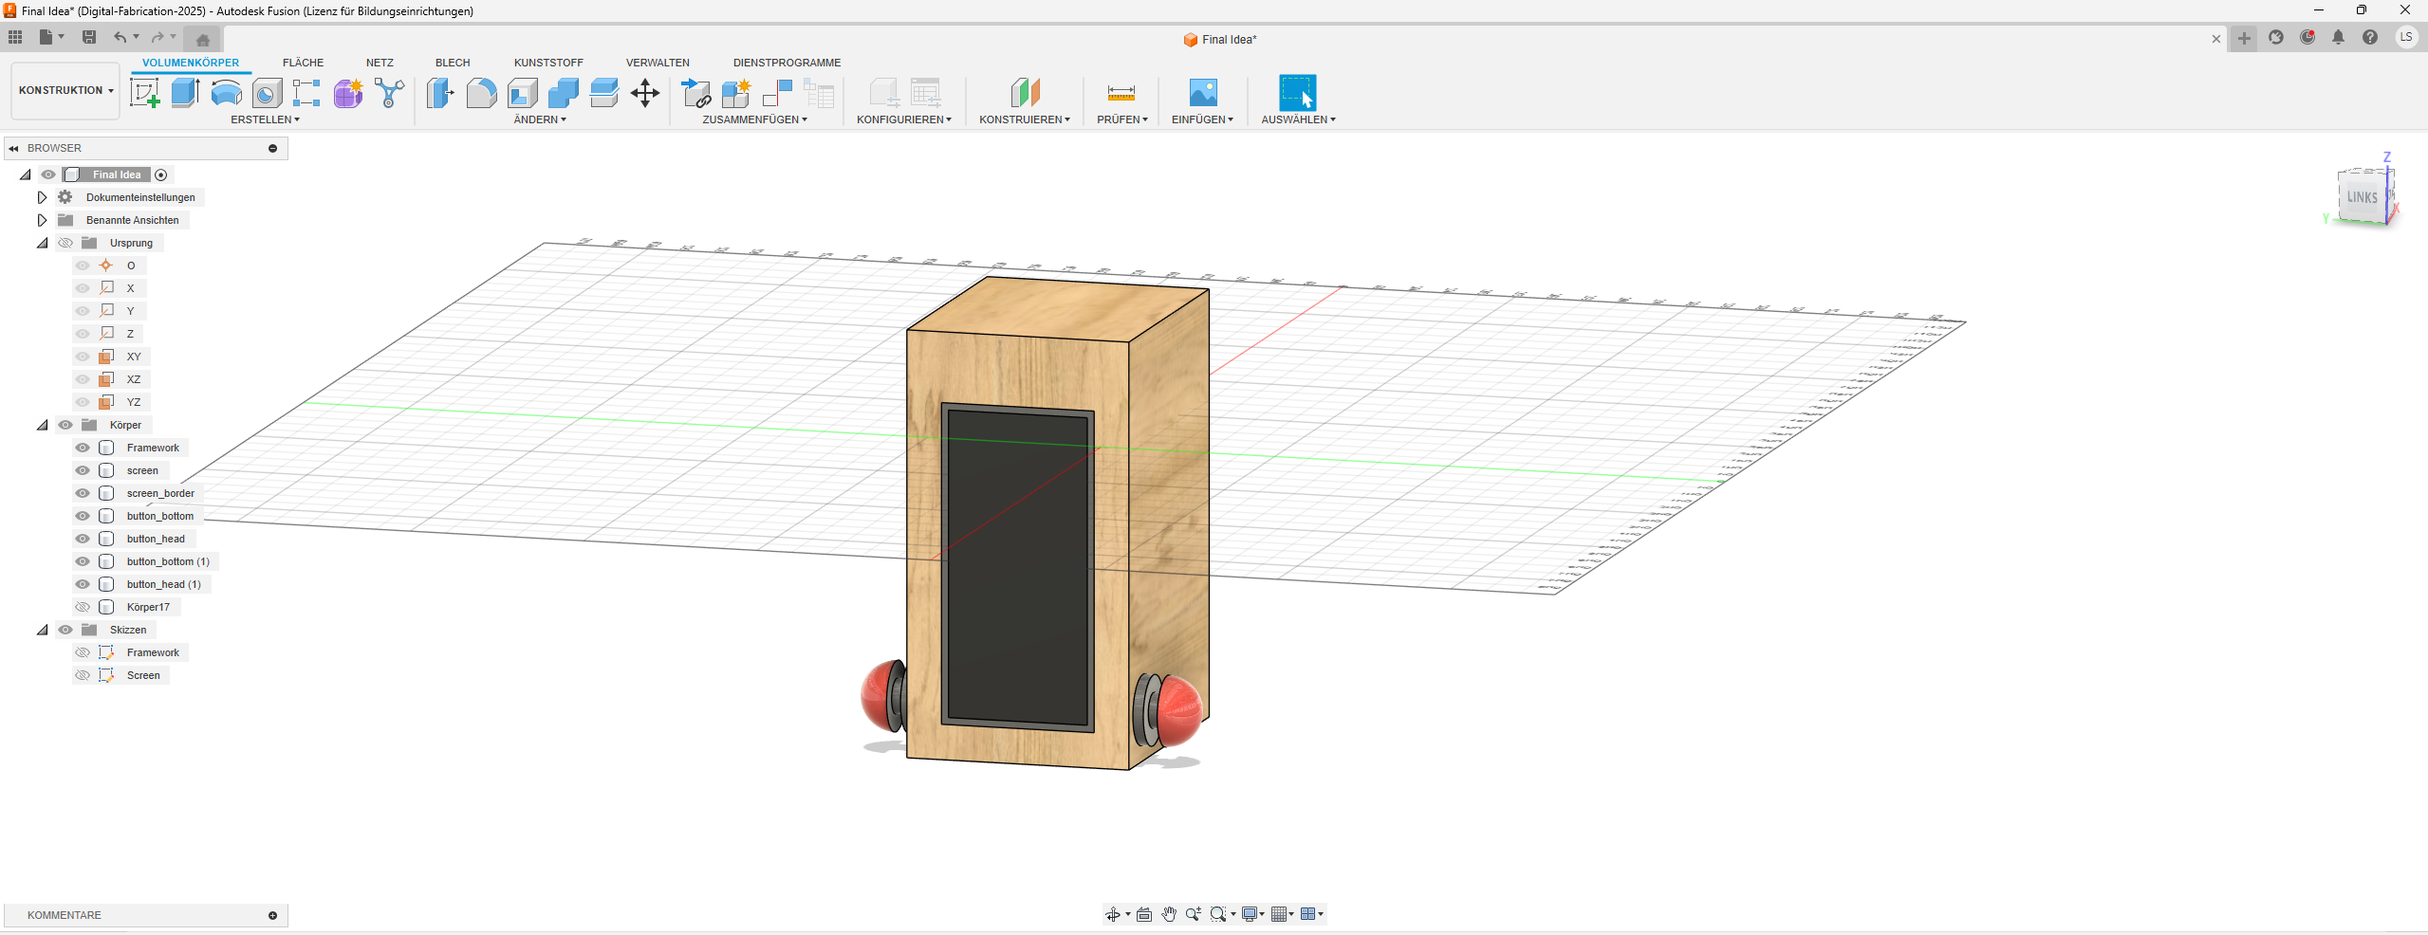Select the button_head body in browser
The height and width of the screenshot is (935, 2428).
[x=156, y=539]
